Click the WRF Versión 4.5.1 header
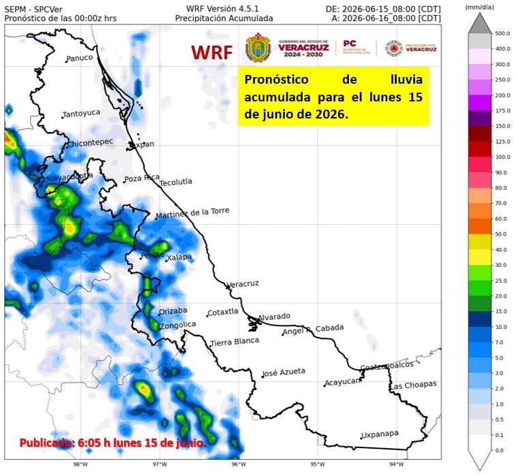 click(x=222, y=9)
